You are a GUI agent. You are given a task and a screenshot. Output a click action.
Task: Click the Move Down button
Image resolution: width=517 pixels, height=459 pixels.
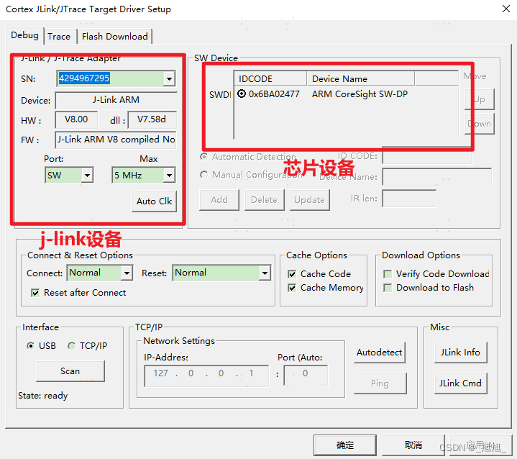pyautogui.click(x=480, y=124)
